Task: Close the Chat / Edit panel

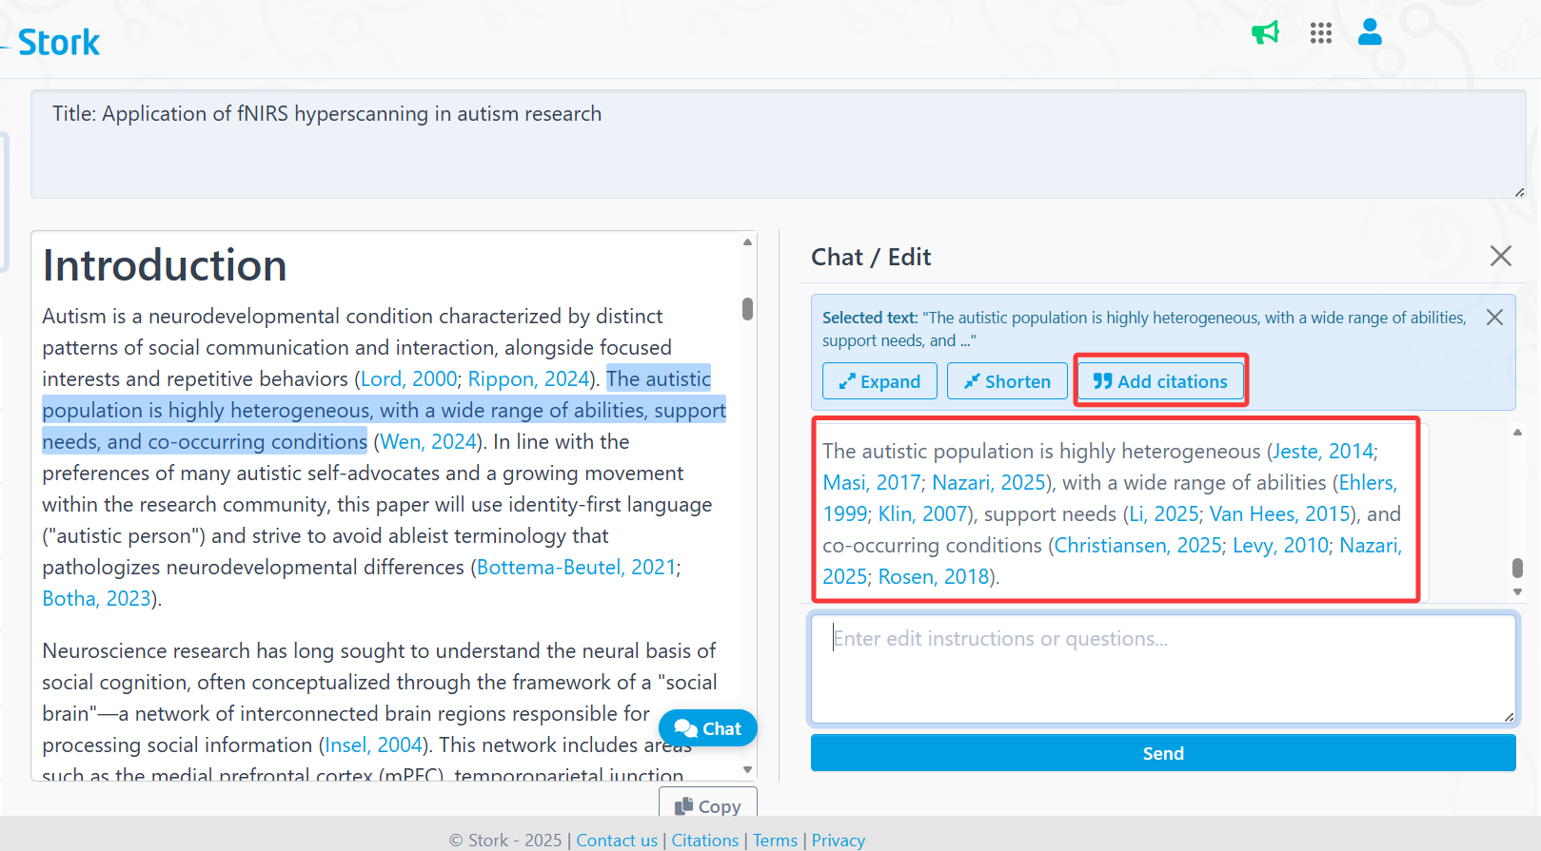Action: [x=1500, y=256]
